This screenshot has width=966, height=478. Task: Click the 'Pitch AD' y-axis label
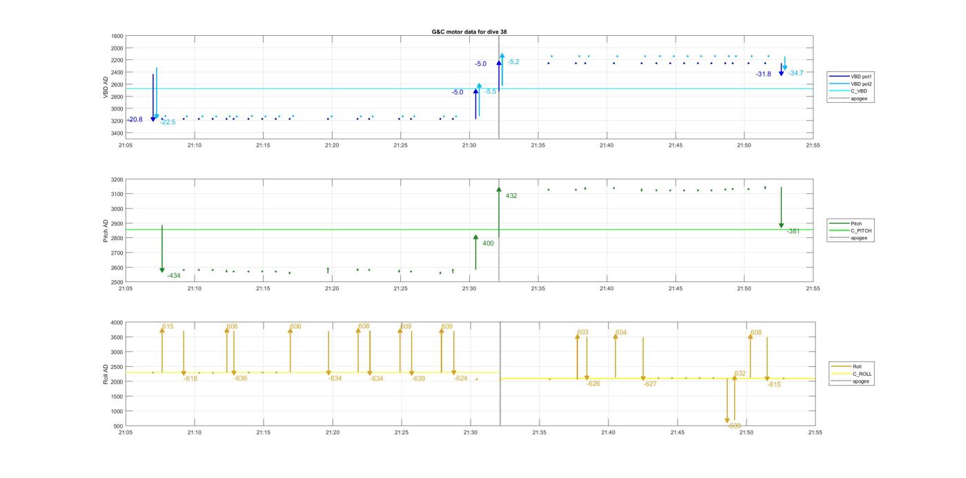click(x=106, y=230)
